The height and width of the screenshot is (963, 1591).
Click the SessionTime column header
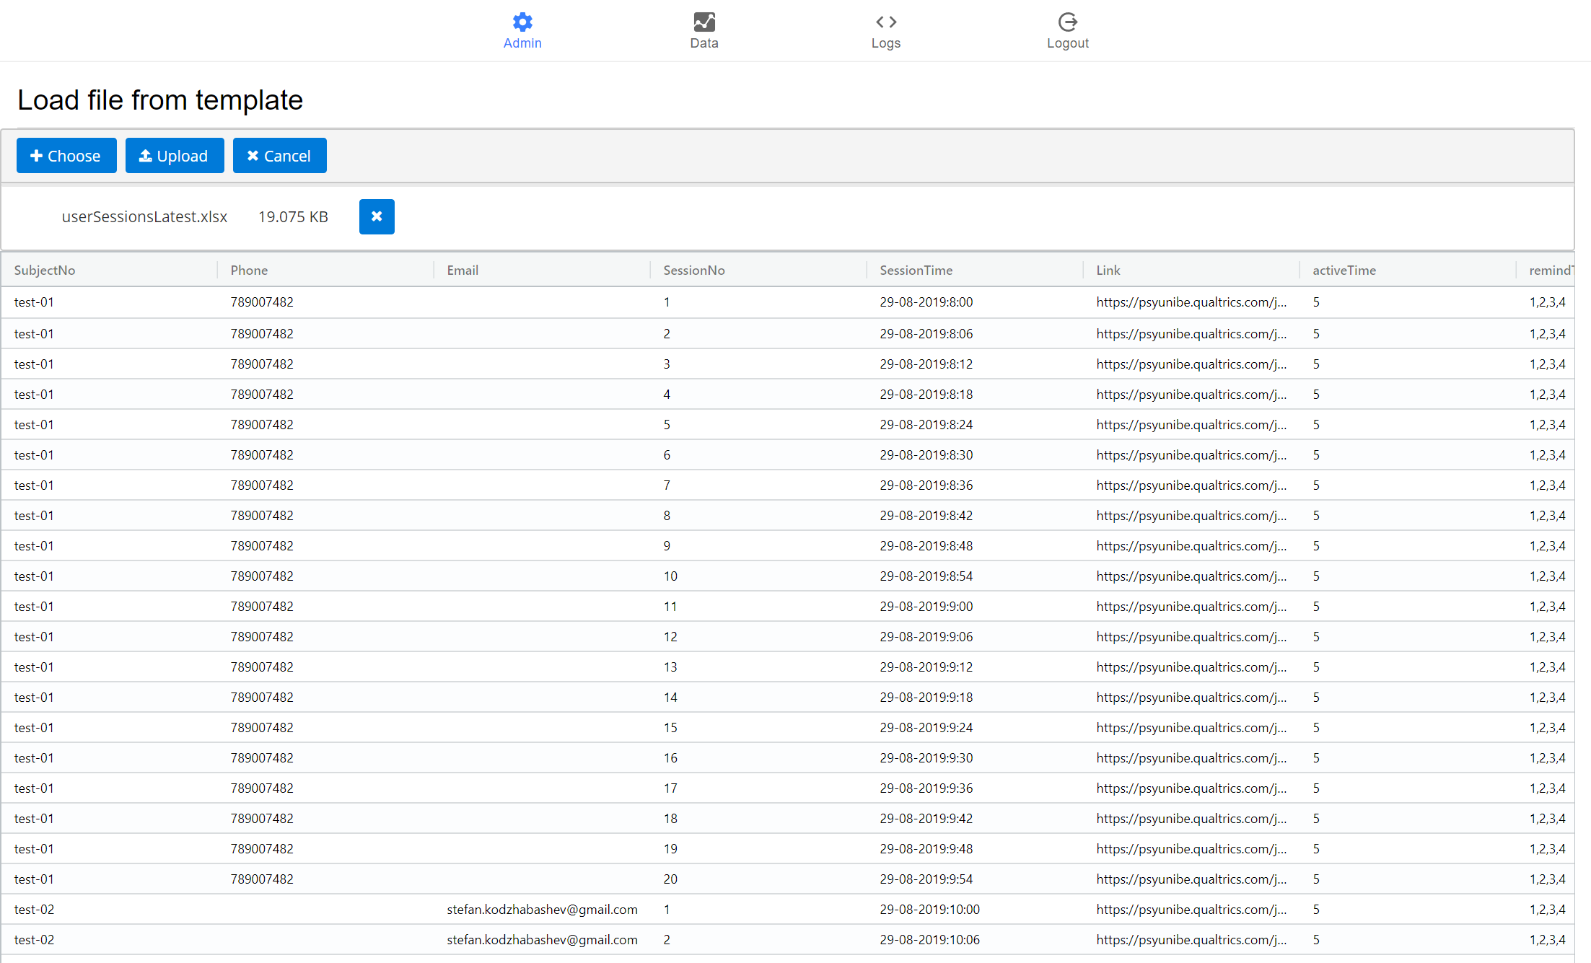(916, 271)
